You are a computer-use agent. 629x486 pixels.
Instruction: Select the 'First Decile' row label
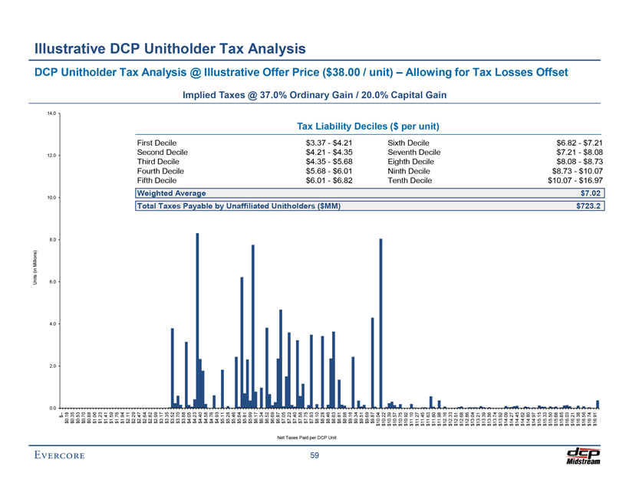click(x=156, y=143)
